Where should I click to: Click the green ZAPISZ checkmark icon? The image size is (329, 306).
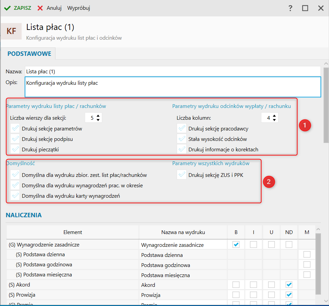pos(7,8)
